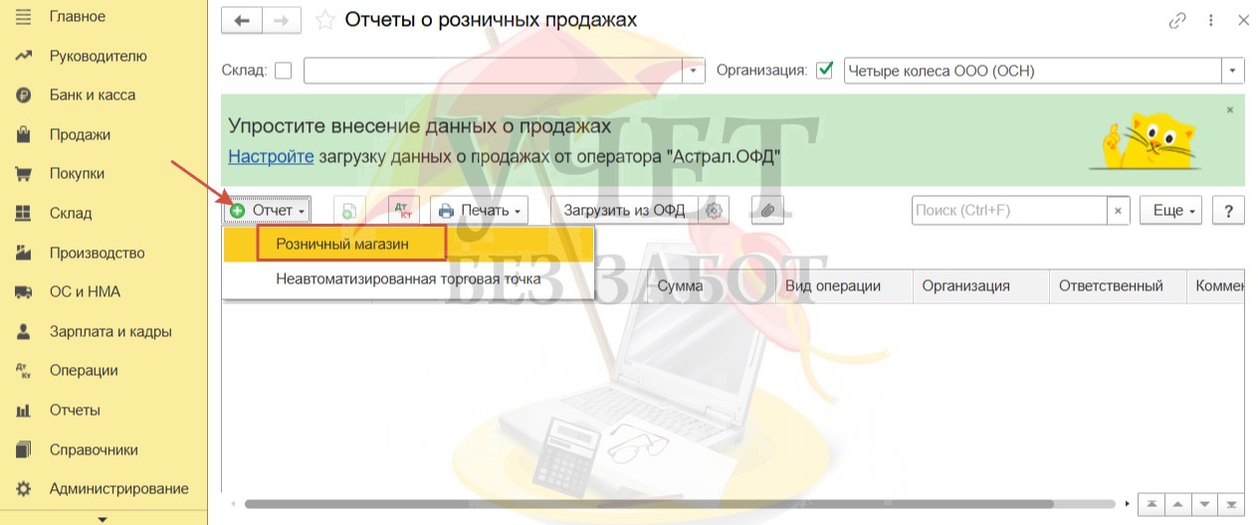1258x525 pixels.
Task: Click the copy document icon in toolbar
Action: (349, 211)
